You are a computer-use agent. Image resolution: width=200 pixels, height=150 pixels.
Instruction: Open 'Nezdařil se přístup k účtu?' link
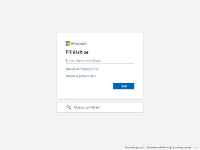pos(81,76)
